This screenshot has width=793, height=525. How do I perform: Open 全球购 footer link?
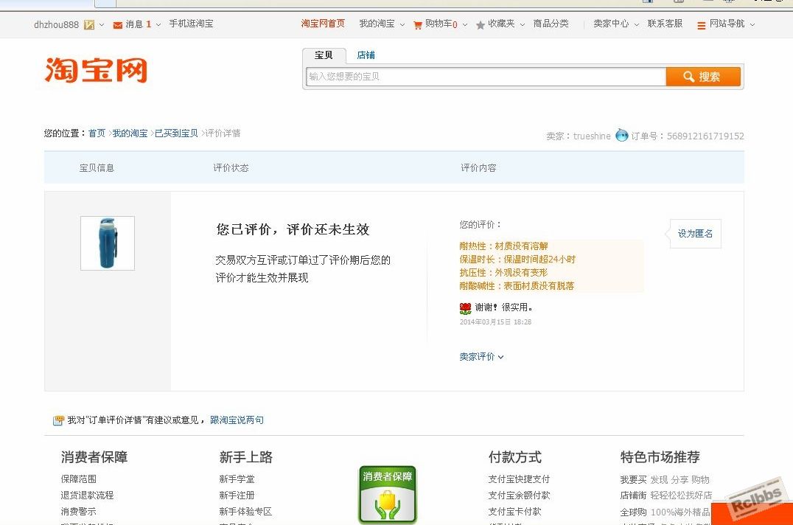coord(633,512)
